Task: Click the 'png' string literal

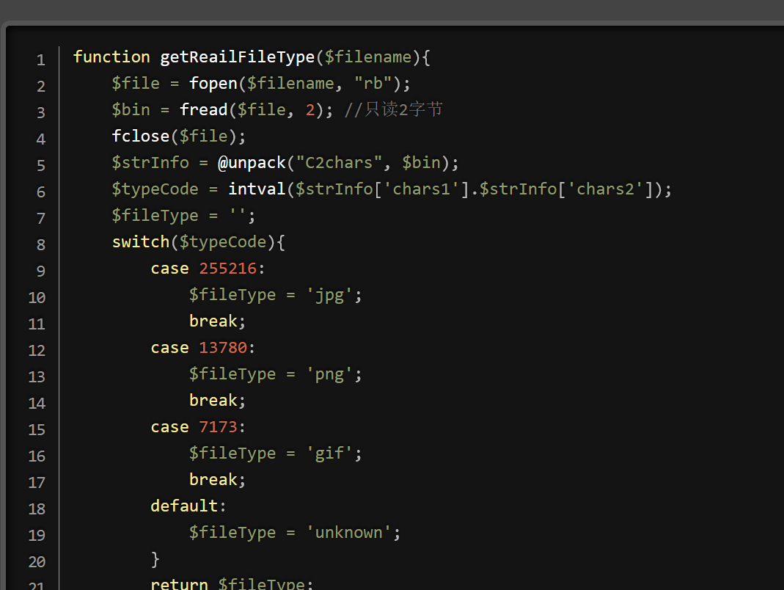Action: [x=329, y=374]
